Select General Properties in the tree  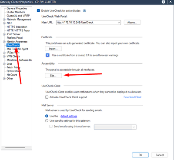[17, 8]
